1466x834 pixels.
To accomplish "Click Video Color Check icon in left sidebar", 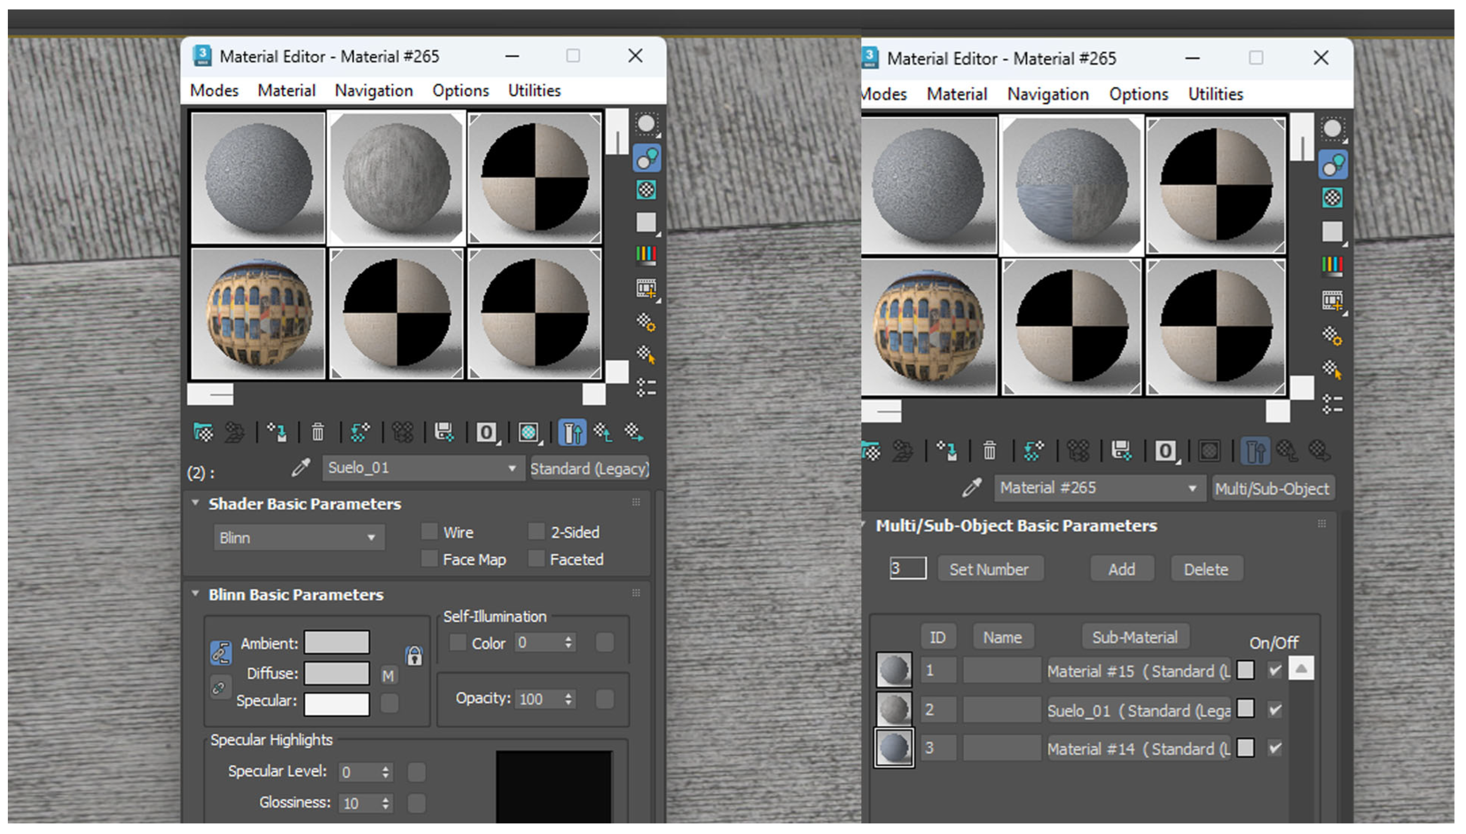I will [646, 254].
